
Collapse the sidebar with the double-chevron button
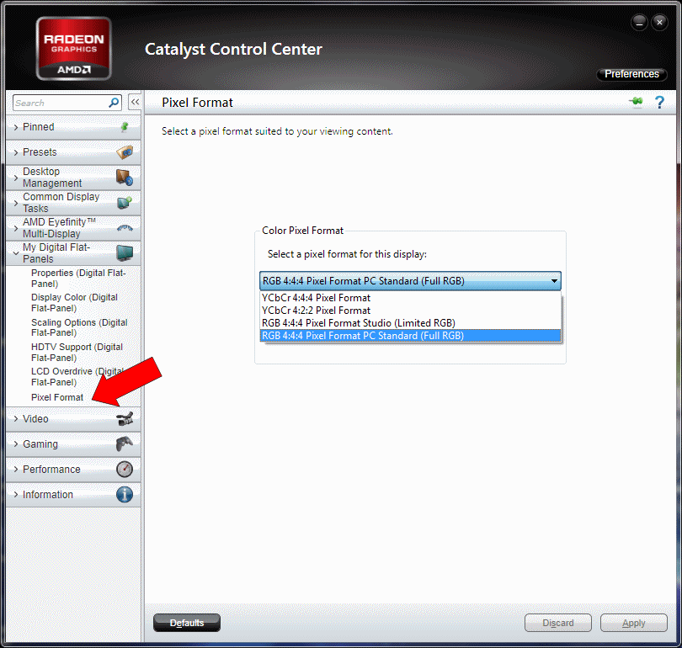click(x=136, y=102)
